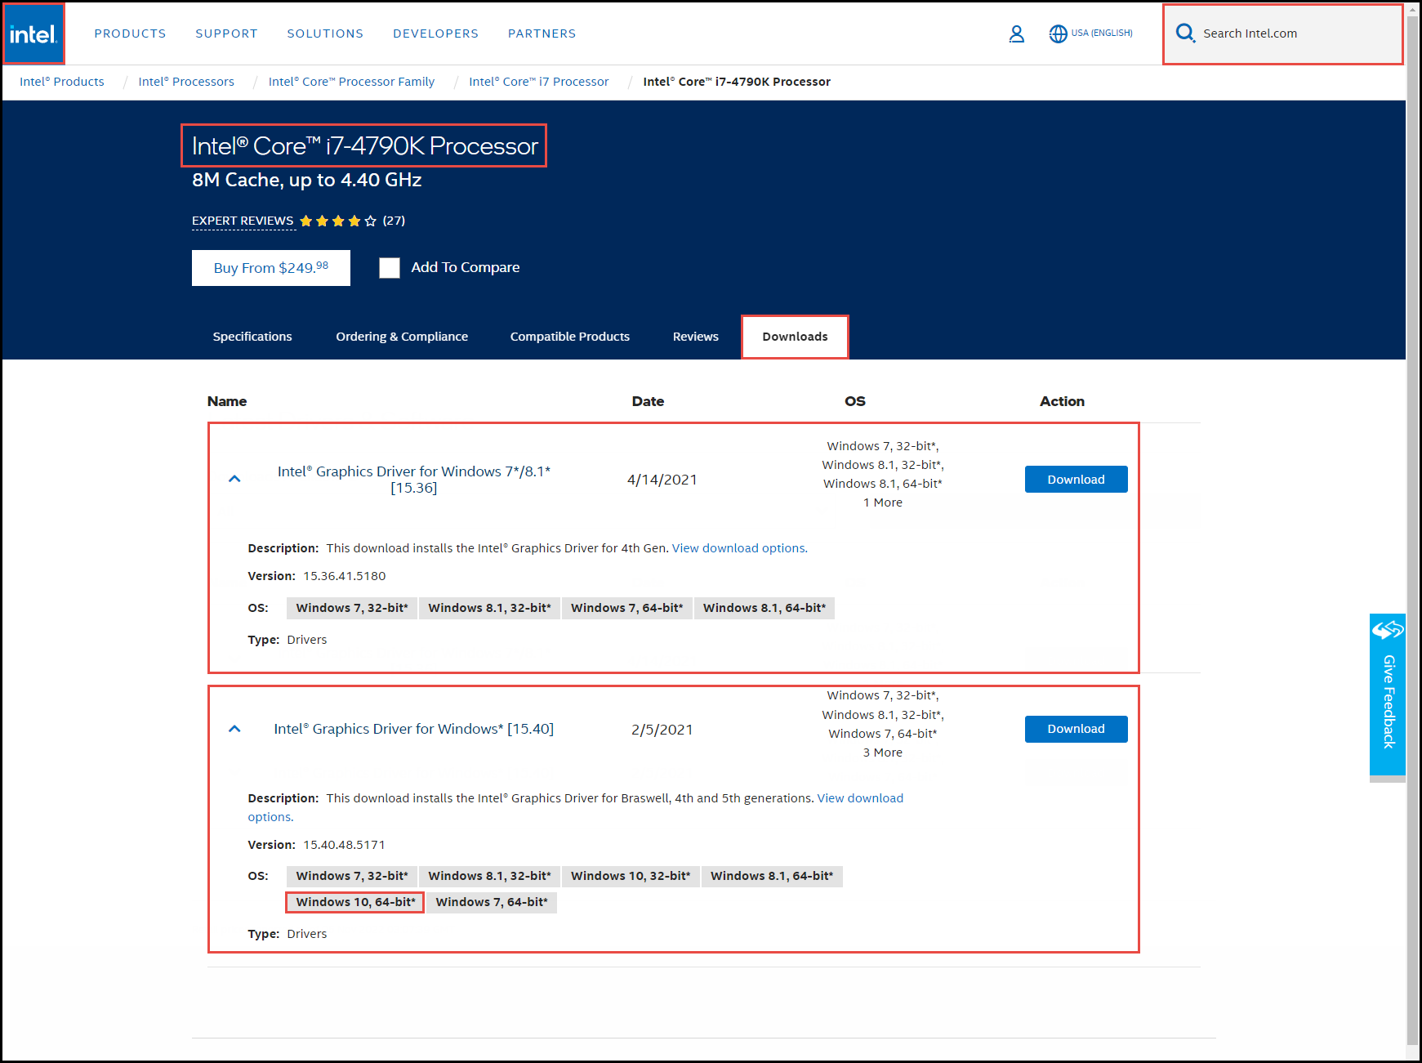The height and width of the screenshot is (1063, 1422).
Task: Switch to the Reviews tab
Action: click(696, 337)
